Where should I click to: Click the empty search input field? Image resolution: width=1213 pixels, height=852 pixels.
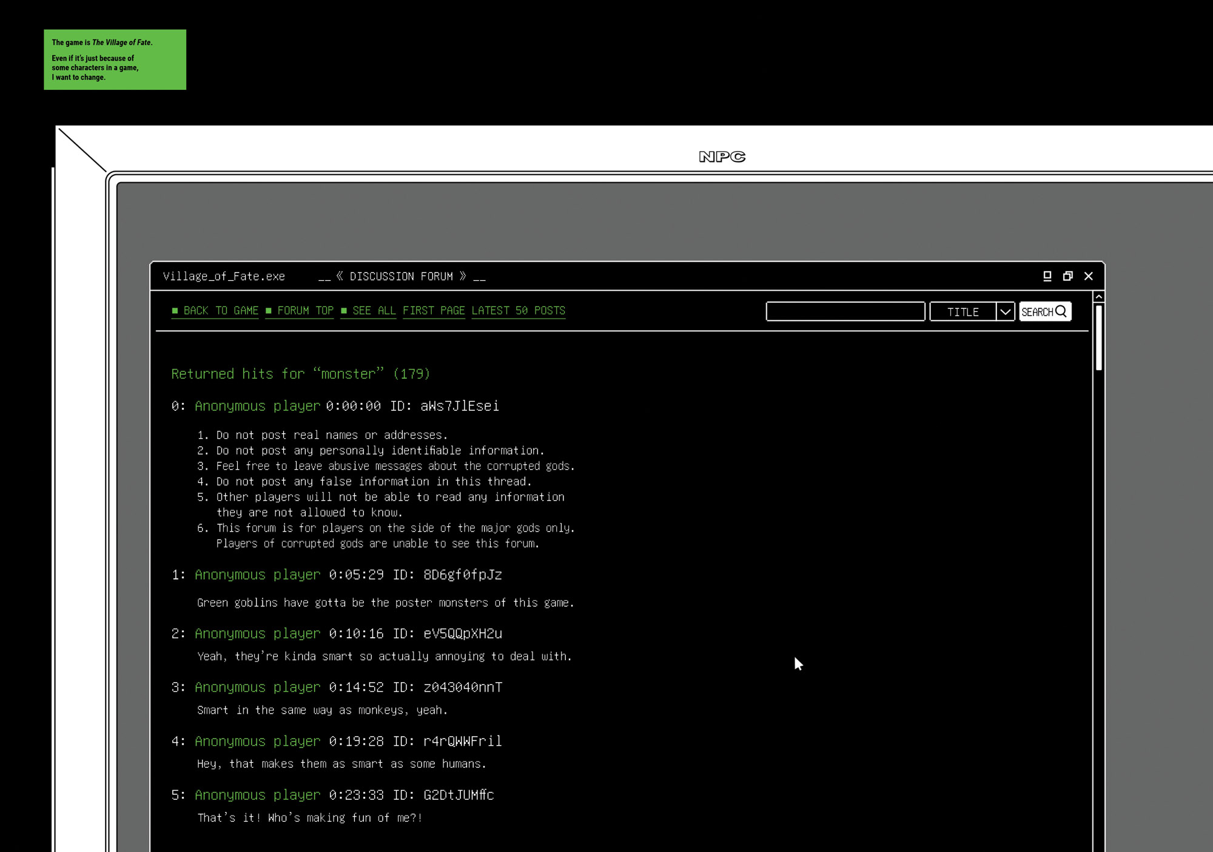845,311
